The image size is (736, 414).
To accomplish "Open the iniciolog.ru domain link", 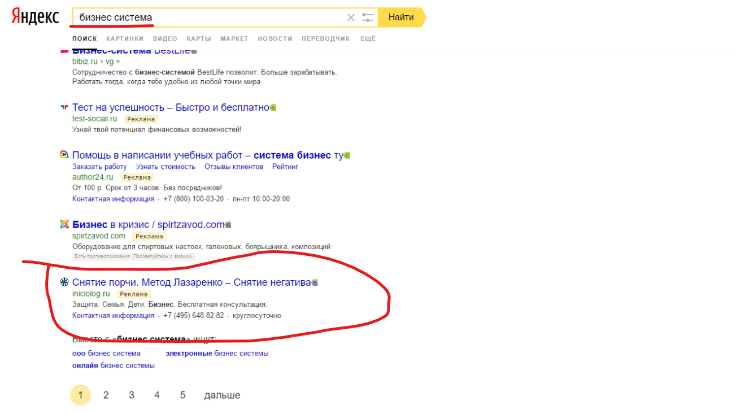I will [x=91, y=294].
